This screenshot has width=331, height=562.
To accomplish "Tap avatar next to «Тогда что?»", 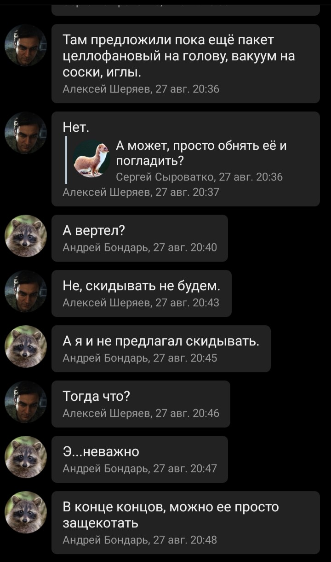I will click(x=26, y=402).
